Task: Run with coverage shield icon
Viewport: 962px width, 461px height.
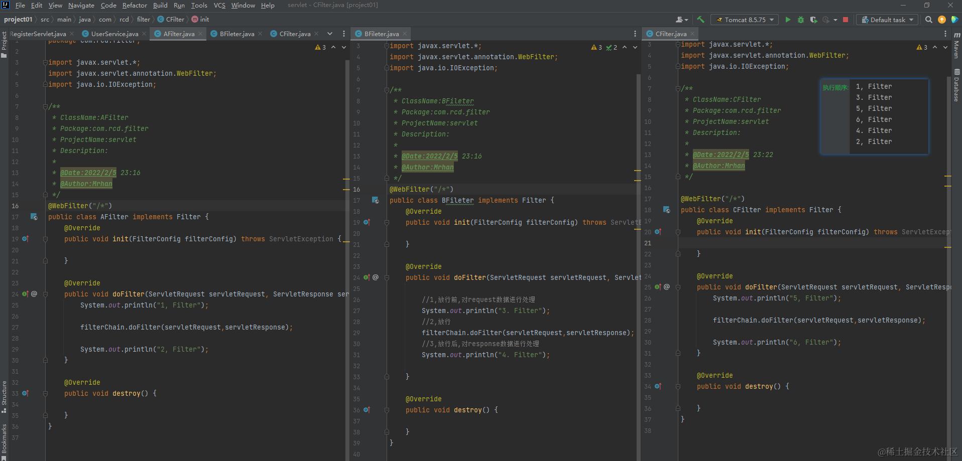Action: (813, 20)
